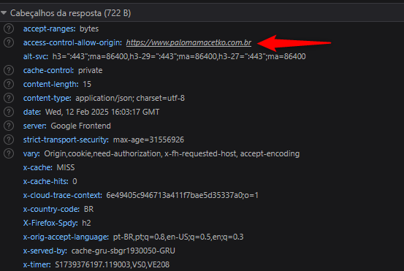Select the 'MISS' value
404x271 pixels.
coord(66,168)
